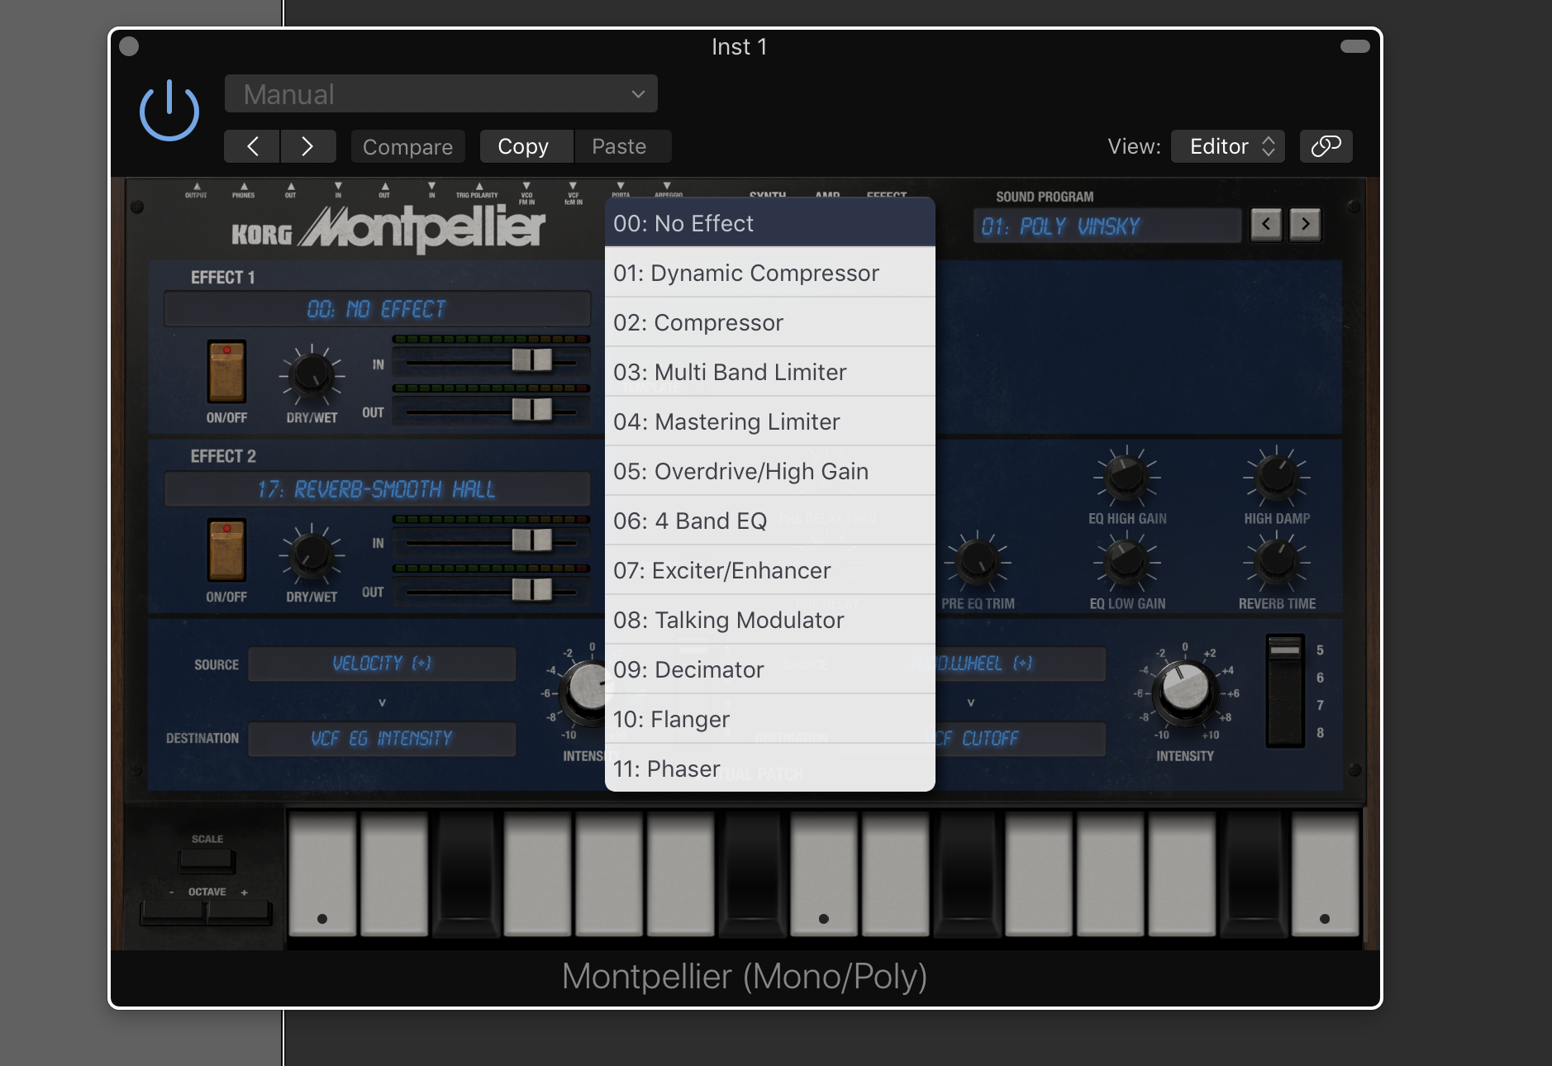Pick 04: Mastering Limiter
Viewport: 1552px width, 1066px height.
coord(770,421)
